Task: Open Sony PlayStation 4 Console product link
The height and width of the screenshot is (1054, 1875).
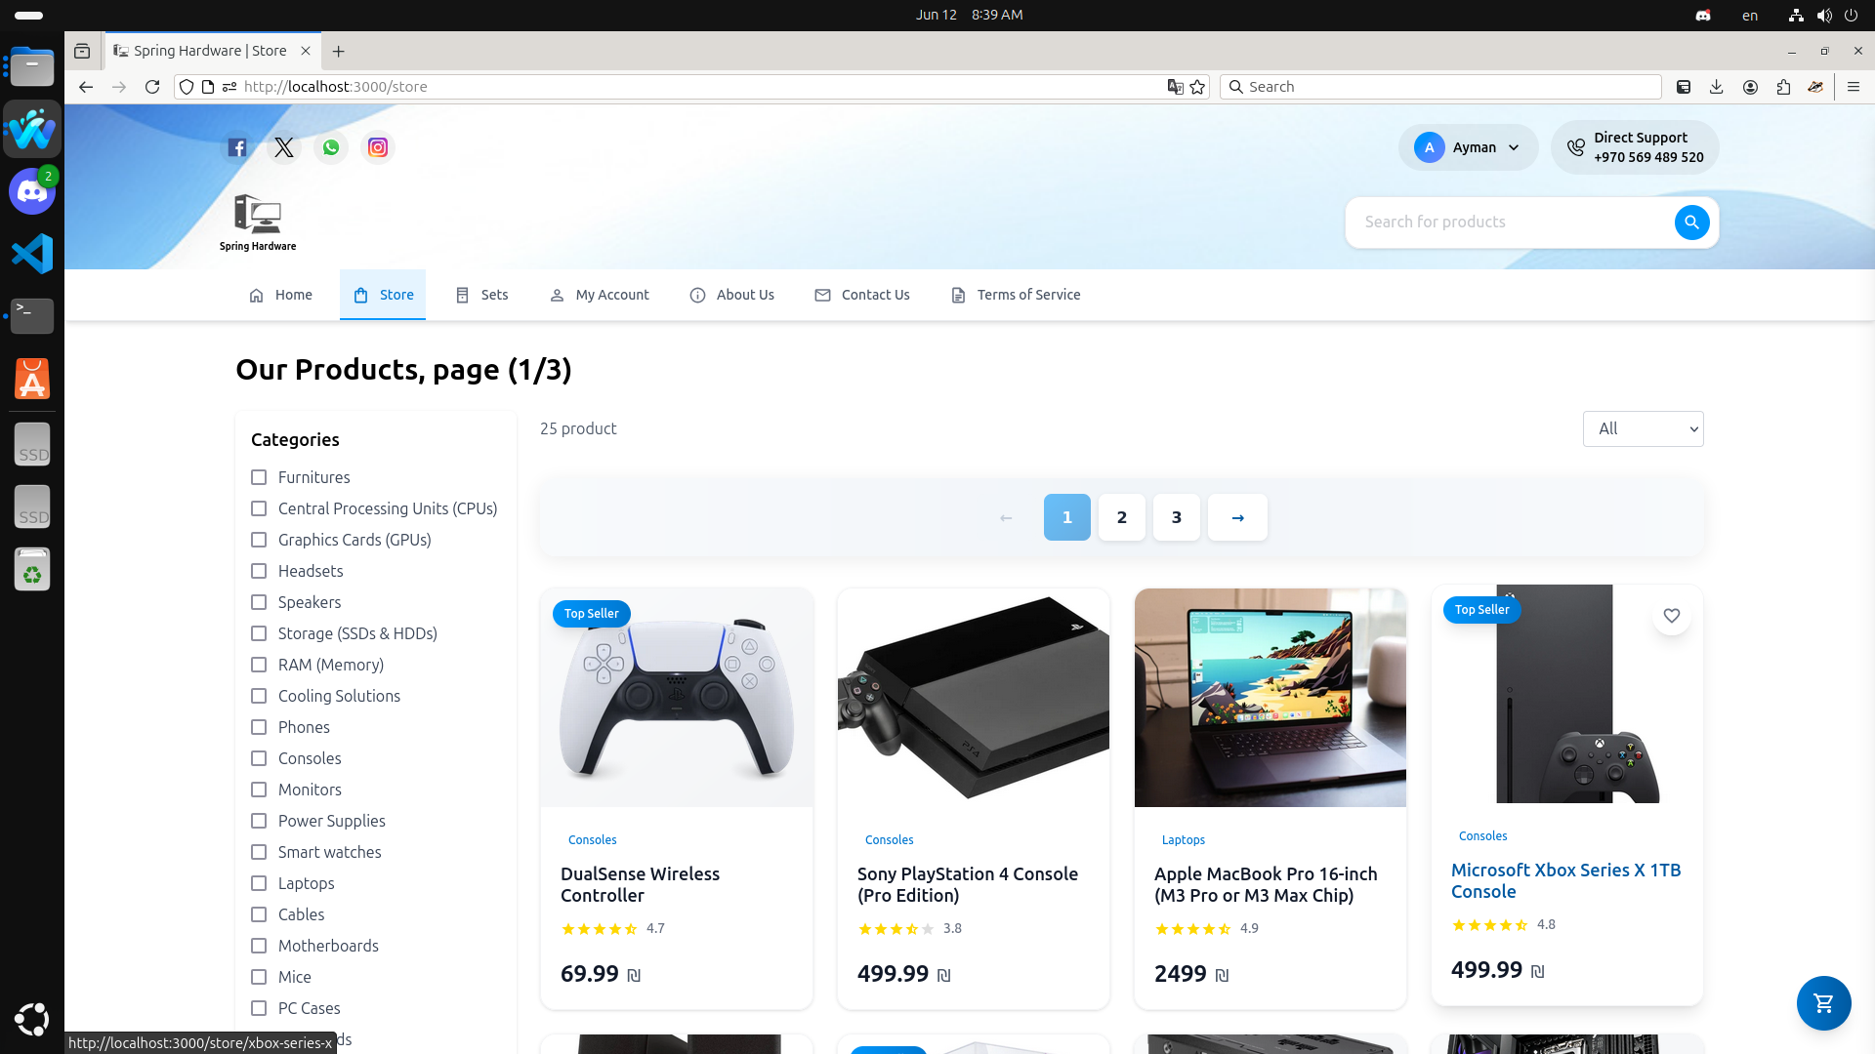Action: tap(968, 884)
